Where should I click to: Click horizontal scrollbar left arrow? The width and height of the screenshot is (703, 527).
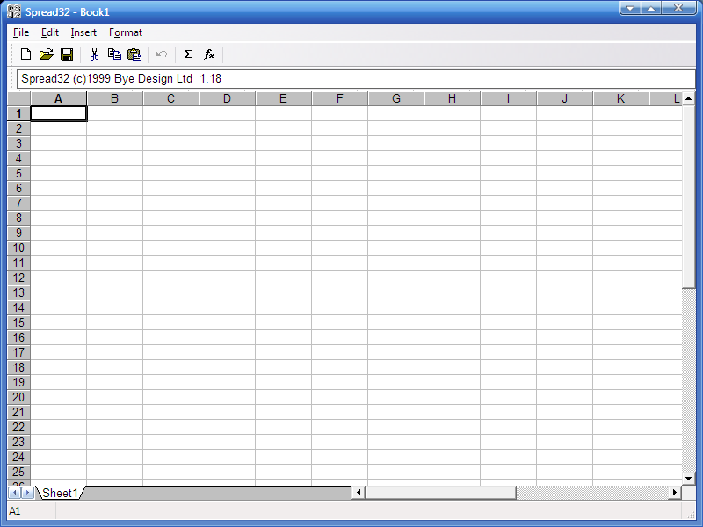tap(359, 493)
